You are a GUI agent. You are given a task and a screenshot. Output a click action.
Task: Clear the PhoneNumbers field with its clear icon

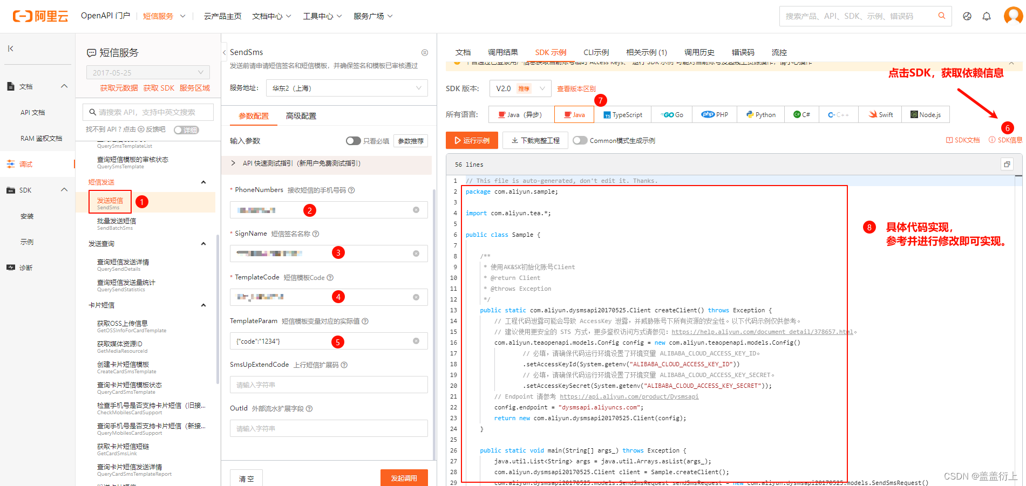416,210
